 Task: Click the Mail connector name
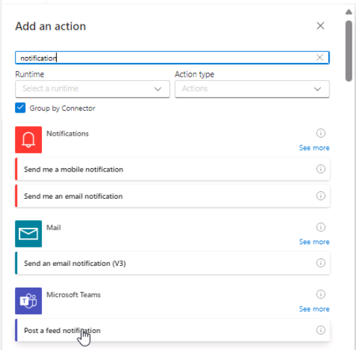pyautogui.click(x=54, y=228)
